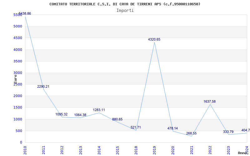Select data label 1095.32

(x=62, y=114)
